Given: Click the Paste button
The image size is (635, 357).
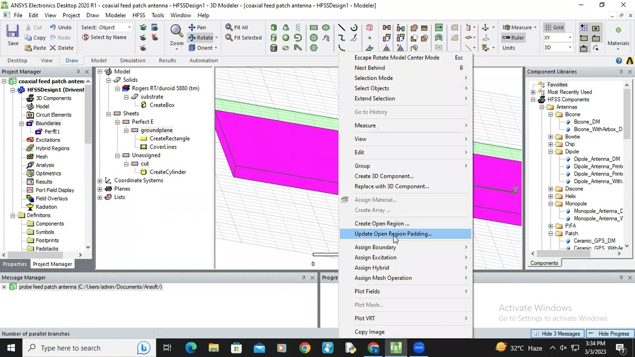Looking at the screenshot, I should point(35,48).
